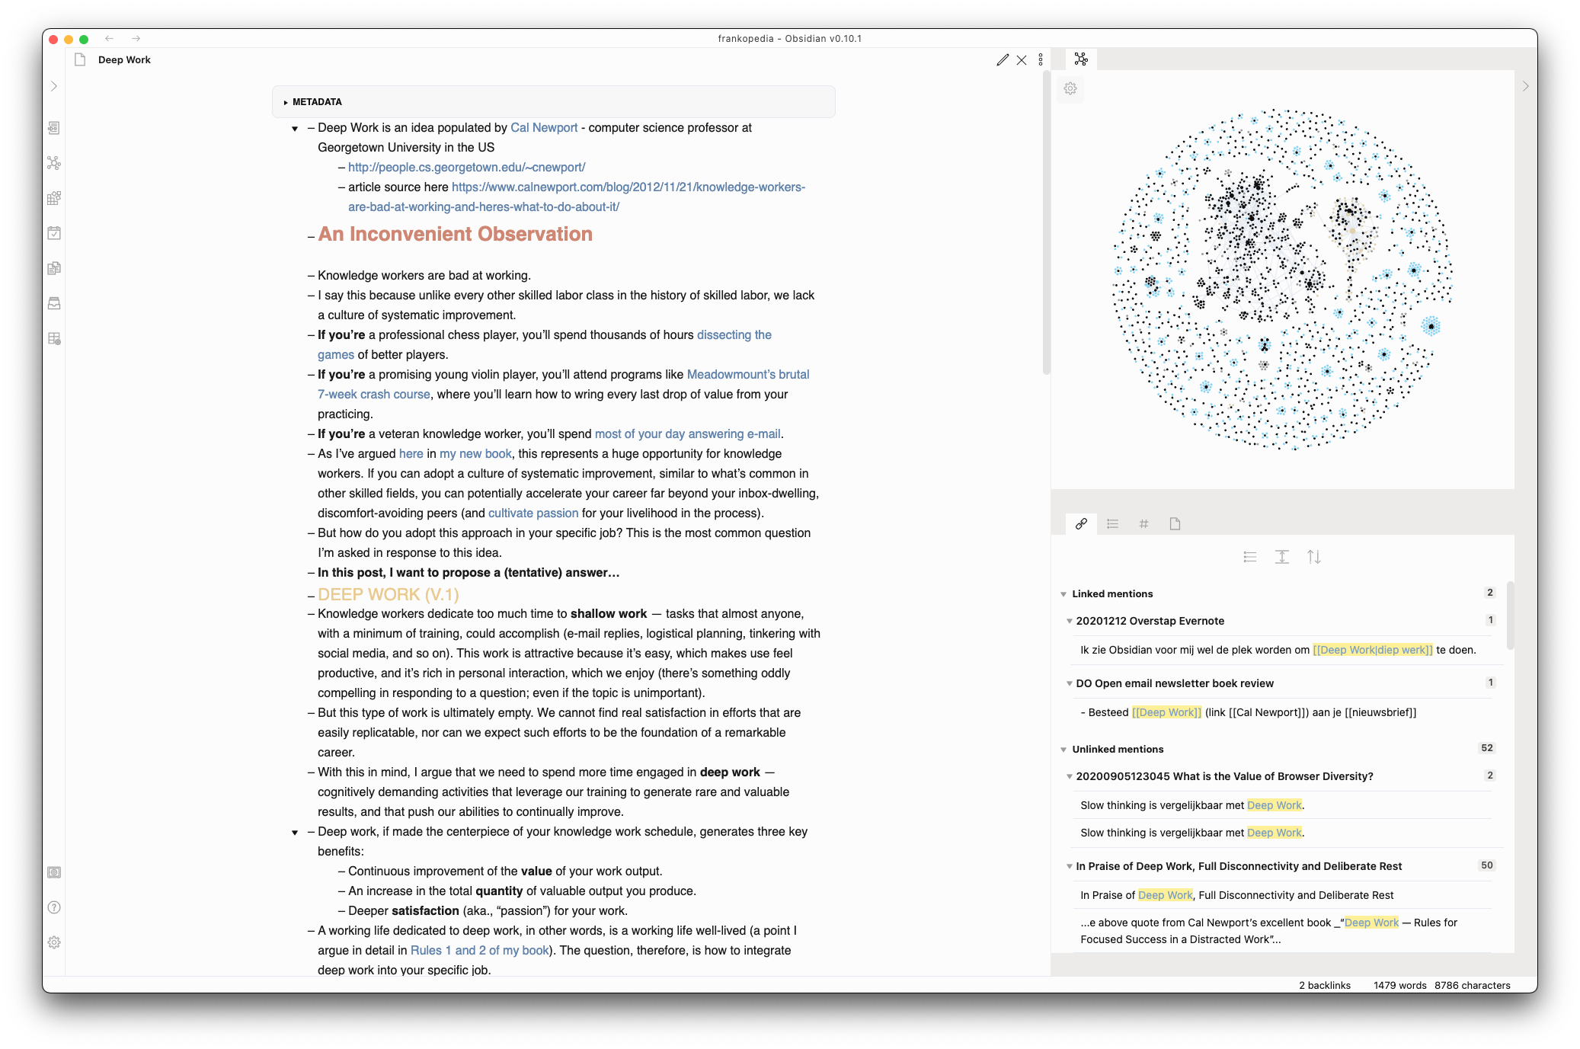The image size is (1580, 1049).
Task: Click the Deep Work pane title
Action: coord(124,59)
